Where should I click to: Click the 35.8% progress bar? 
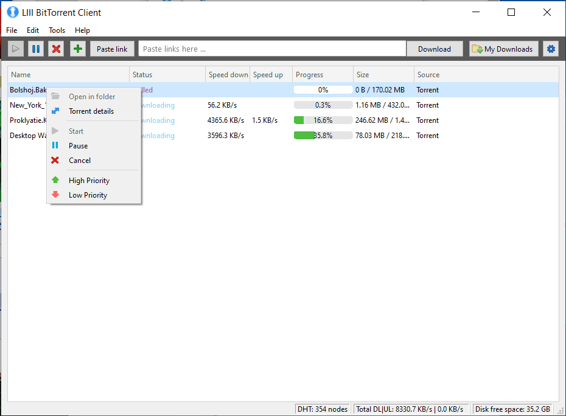tap(323, 135)
